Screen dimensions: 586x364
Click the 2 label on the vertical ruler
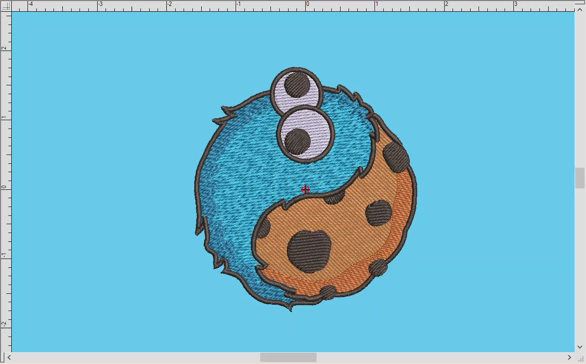coord(4,47)
